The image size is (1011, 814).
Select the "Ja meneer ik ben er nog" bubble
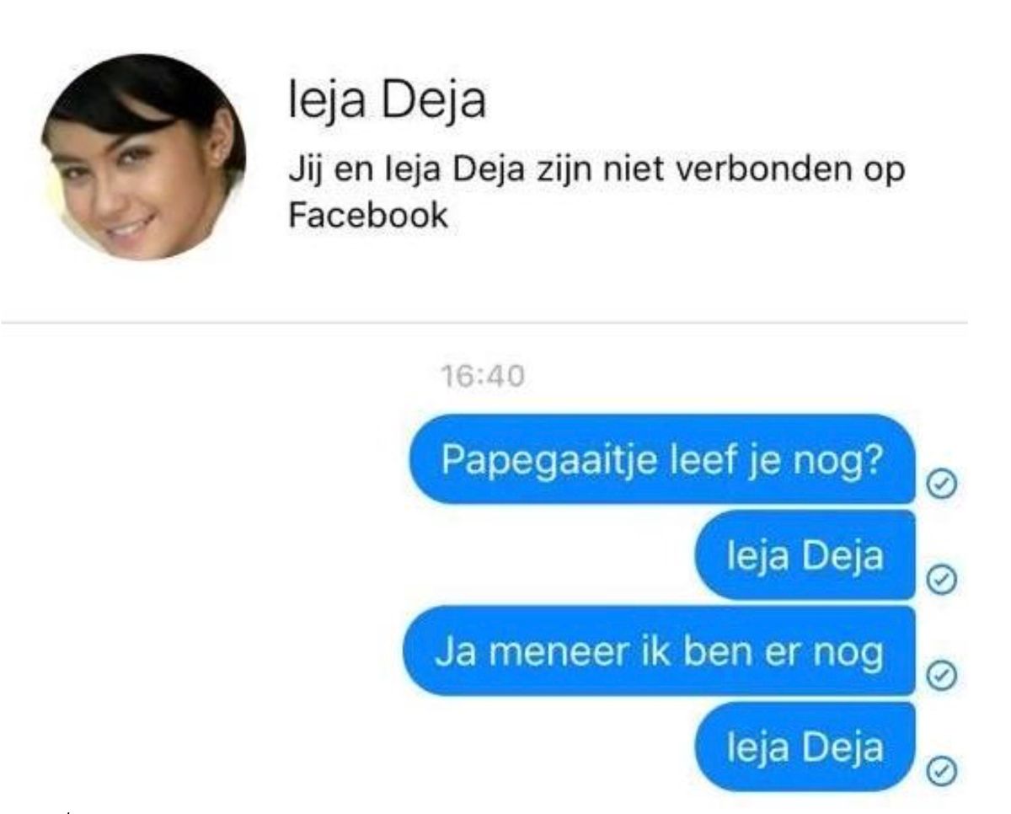tap(660, 651)
